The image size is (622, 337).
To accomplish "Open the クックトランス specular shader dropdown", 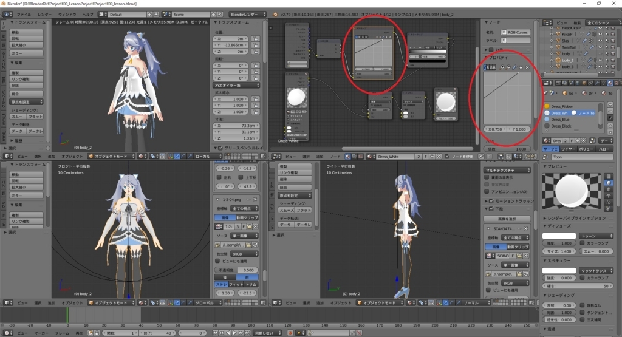I will click(596, 270).
